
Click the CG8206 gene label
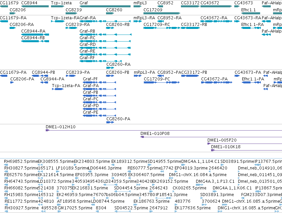pyautogui.click(x=18, y=10)
